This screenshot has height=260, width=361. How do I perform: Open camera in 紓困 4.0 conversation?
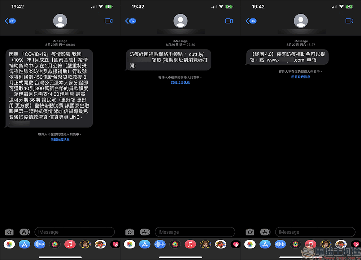click(250, 232)
